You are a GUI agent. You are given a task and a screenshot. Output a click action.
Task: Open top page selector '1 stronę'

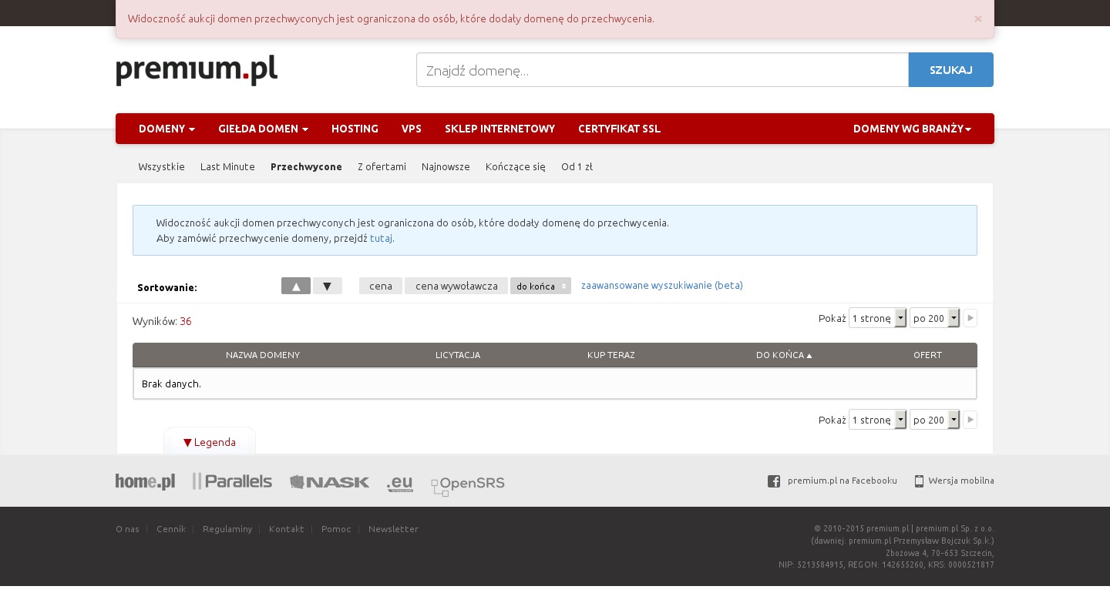pos(877,318)
